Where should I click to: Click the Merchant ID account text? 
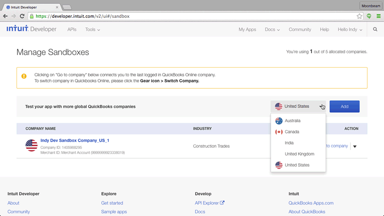coord(83,153)
